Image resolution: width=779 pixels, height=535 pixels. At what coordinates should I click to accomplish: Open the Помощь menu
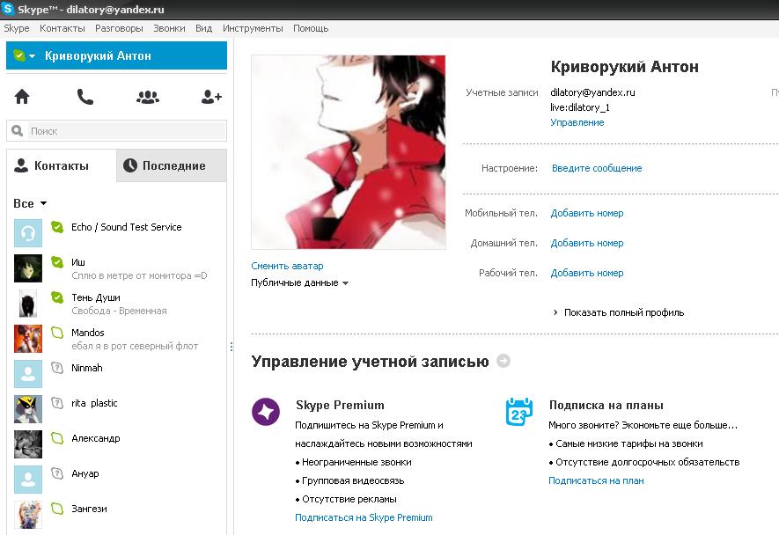coord(311,28)
